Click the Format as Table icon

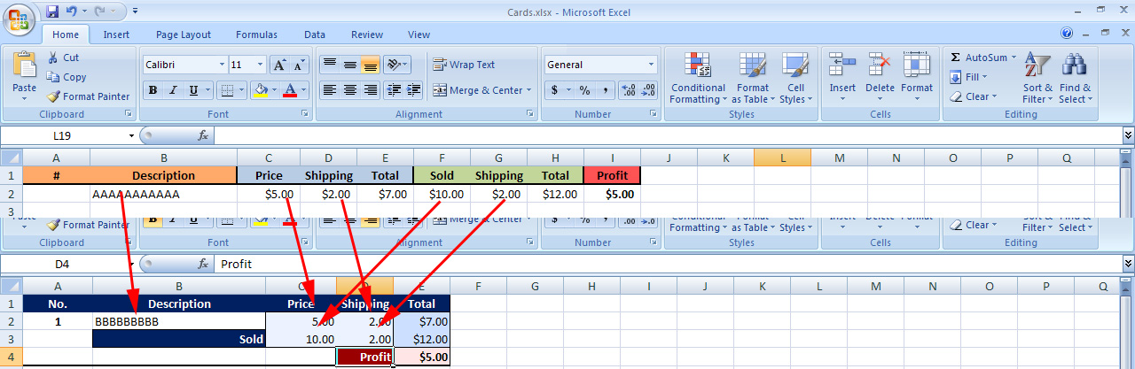(x=753, y=66)
